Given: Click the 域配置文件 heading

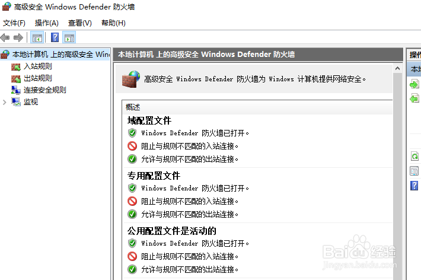Looking at the screenshot, I should point(149,120).
